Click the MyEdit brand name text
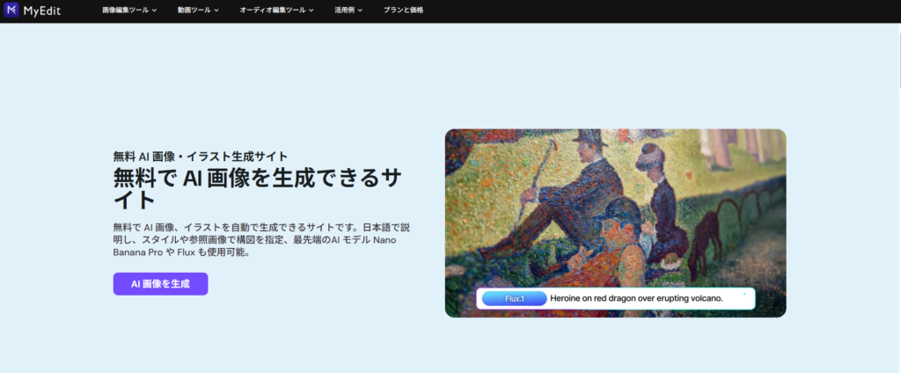901x373 pixels. 42,11
